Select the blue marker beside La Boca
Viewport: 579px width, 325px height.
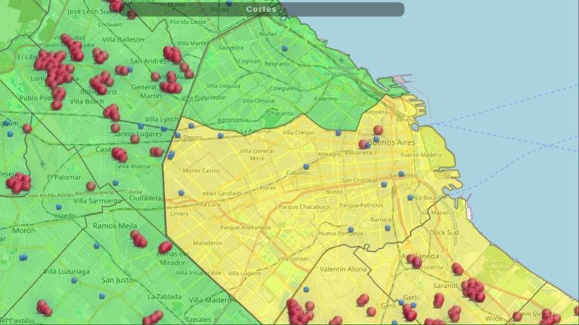point(410,198)
